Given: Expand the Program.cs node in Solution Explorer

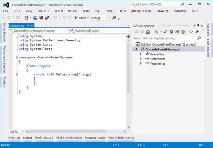Looking at the screenshot, I should pos(141,63).
